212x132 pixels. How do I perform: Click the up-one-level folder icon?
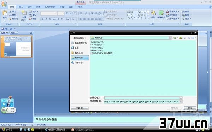(x=180, y=38)
